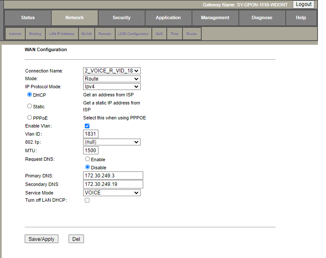Click the Save/Apply button
Screen dimensions: 326x258
pyautogui.click(x=41, y=239)
